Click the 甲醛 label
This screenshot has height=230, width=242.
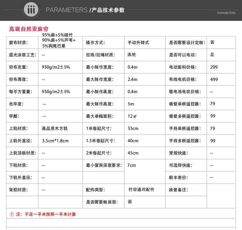tap(14, 116)
